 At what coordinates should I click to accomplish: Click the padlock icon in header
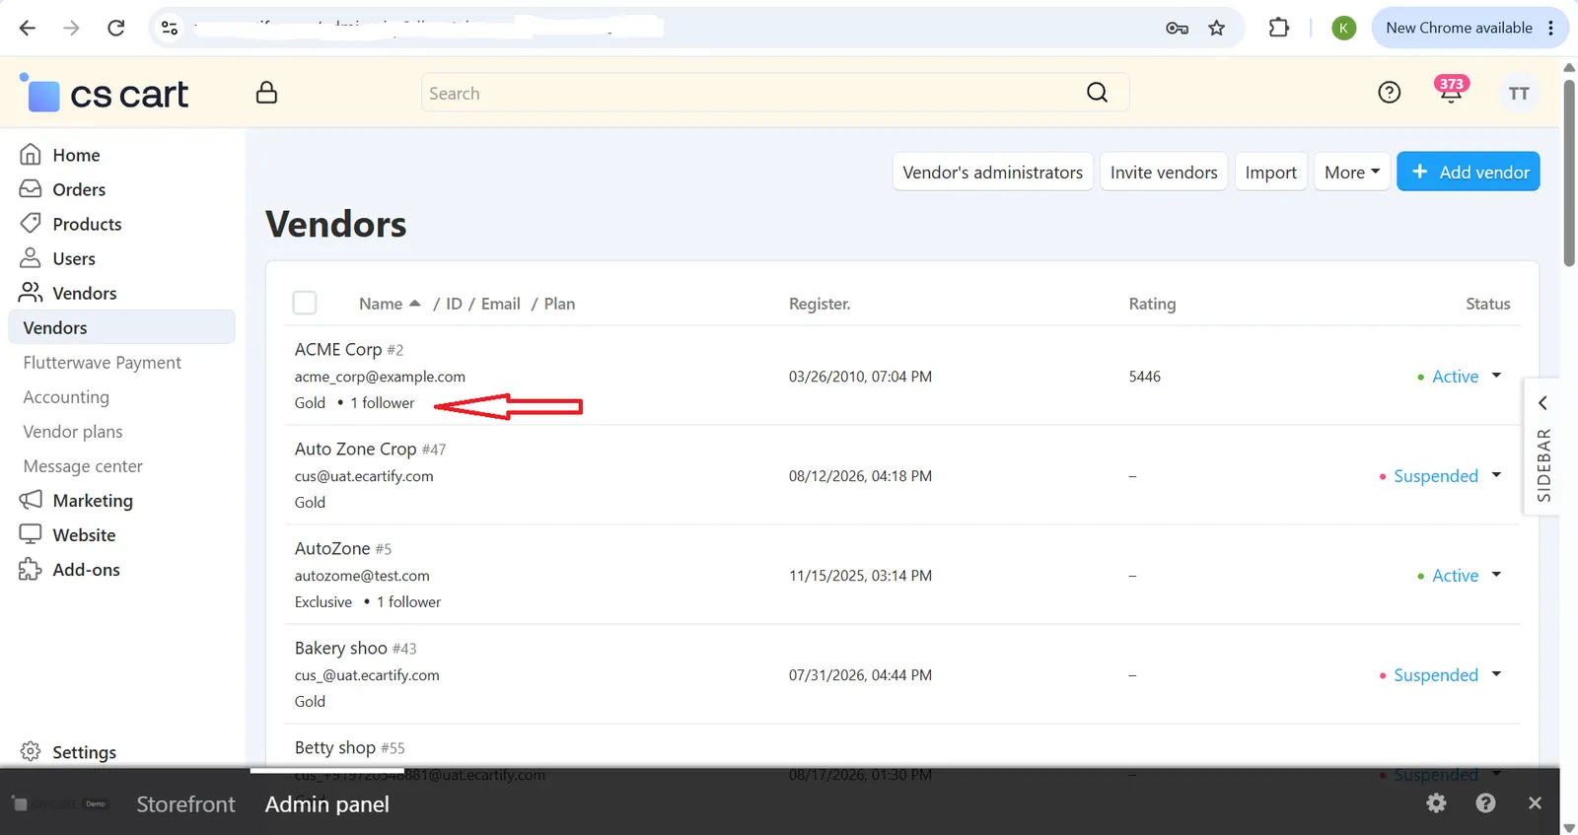click(266, 93)
